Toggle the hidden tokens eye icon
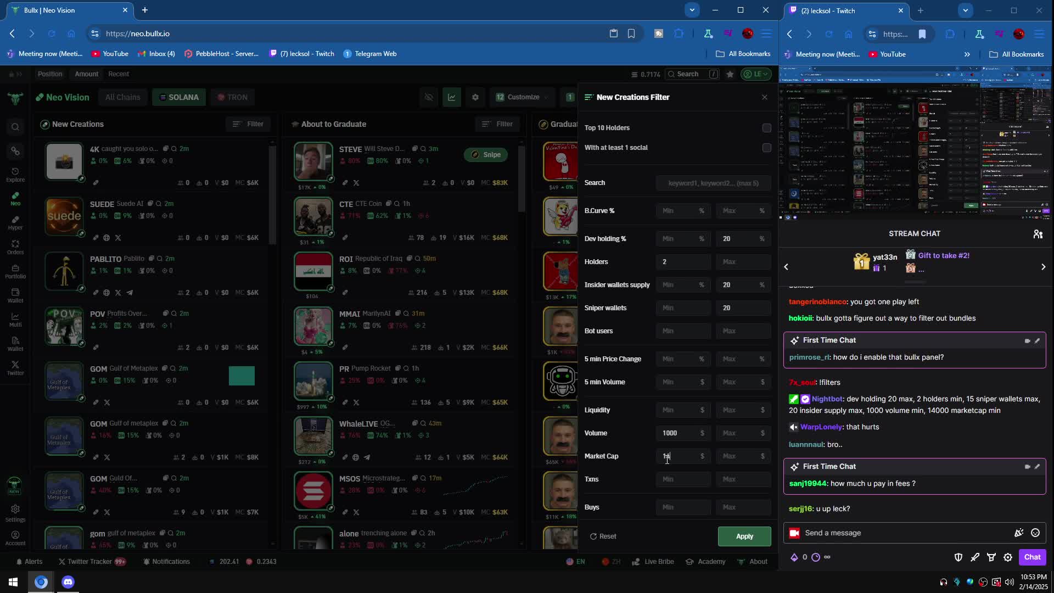The height and width of the screenshot is (593, 1054). coord(429,97)
